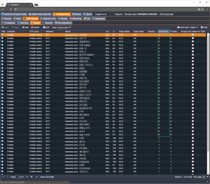Viewport: 210px width, 184px height.
Task: Click the translate page icon
Action: tap(199, 9)
